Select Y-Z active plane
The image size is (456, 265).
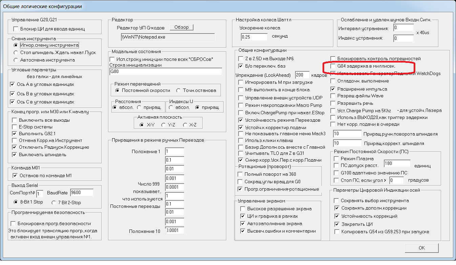[163, 125]
